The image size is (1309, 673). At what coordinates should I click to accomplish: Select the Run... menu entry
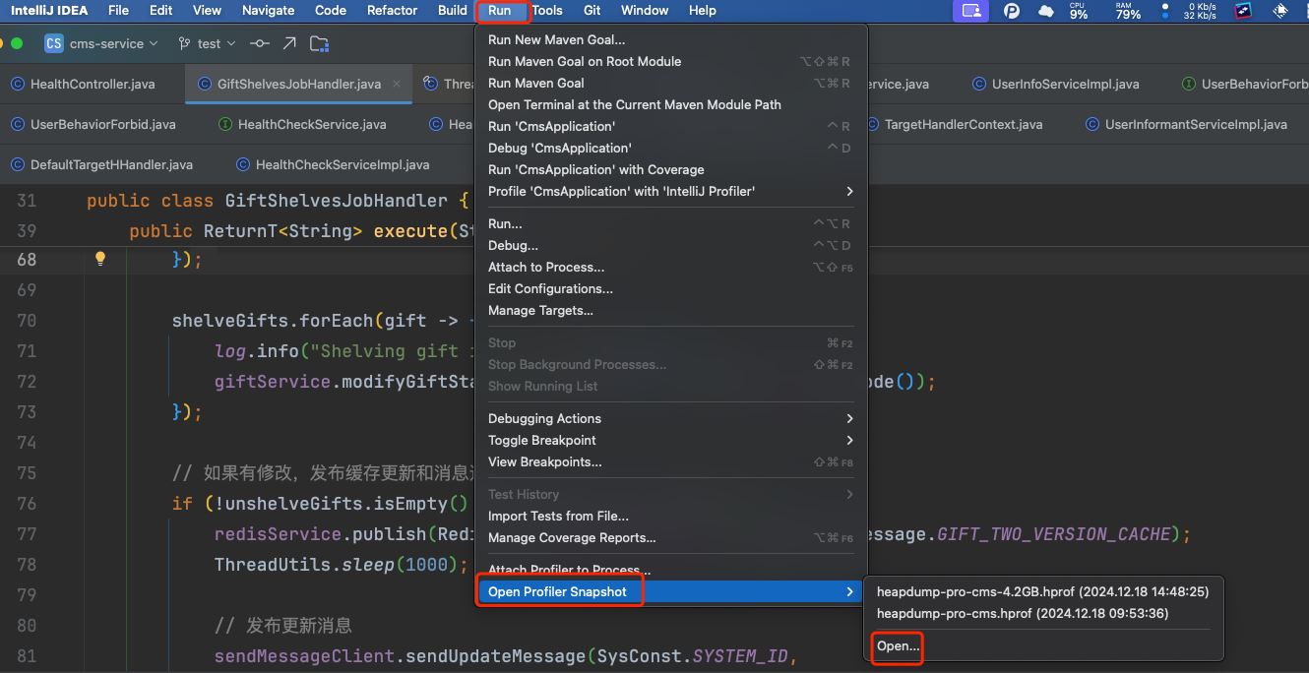[671, 223]
